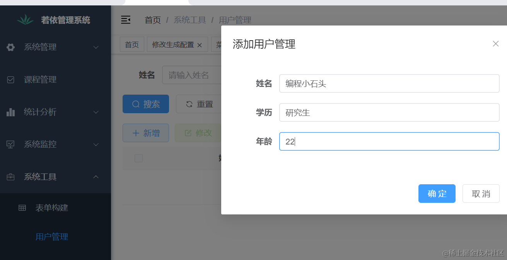Click the 取消 cancel button

click(x=481, y=194)
